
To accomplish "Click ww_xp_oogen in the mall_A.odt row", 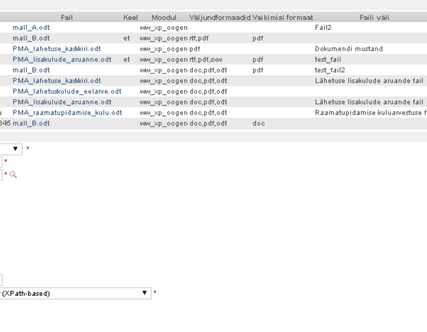I will pyautogui.click(x=164, y=28).
